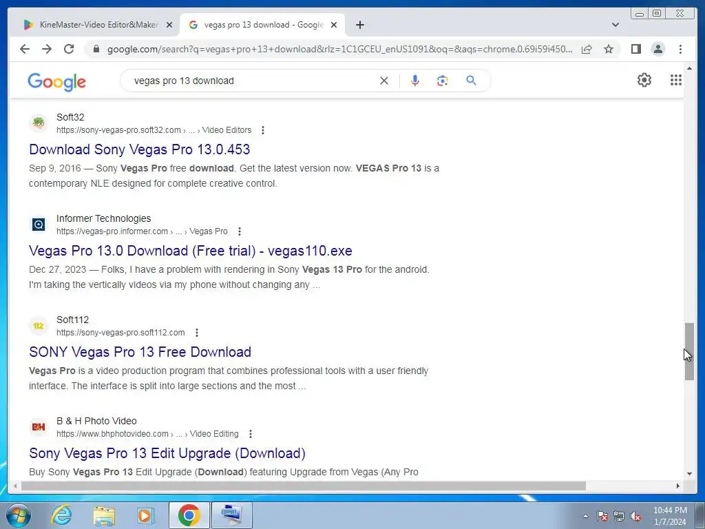Image resolution: width=705 pixels, height=529 pixels.
Task: Open Windows Explorer folder from taskbar
Action: click(x=104, y=515)
